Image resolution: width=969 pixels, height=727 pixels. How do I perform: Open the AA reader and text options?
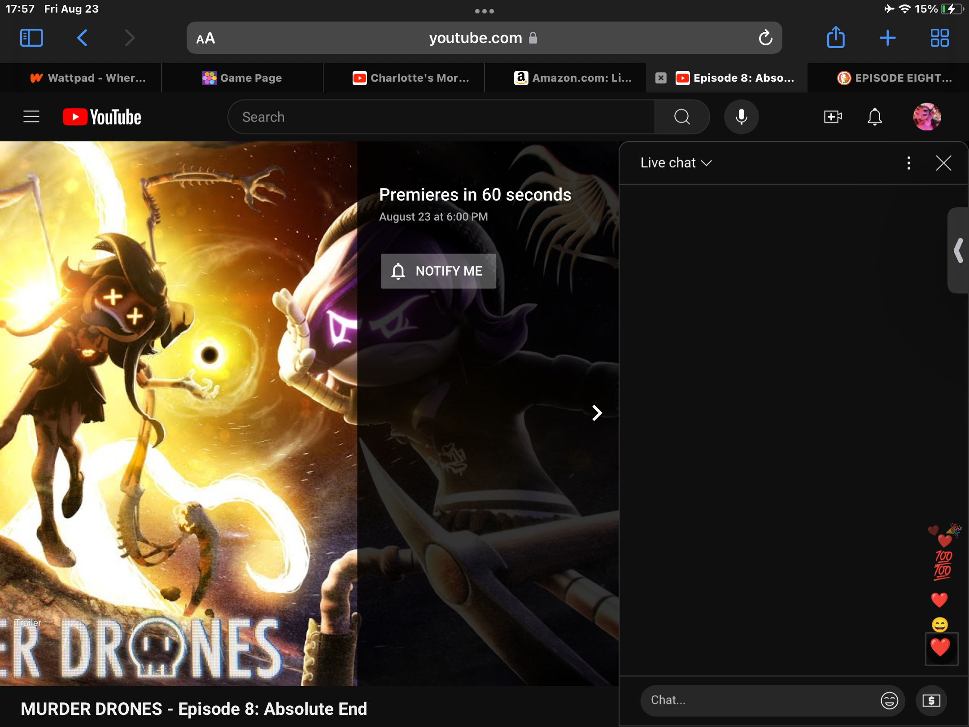click(206, 38)
